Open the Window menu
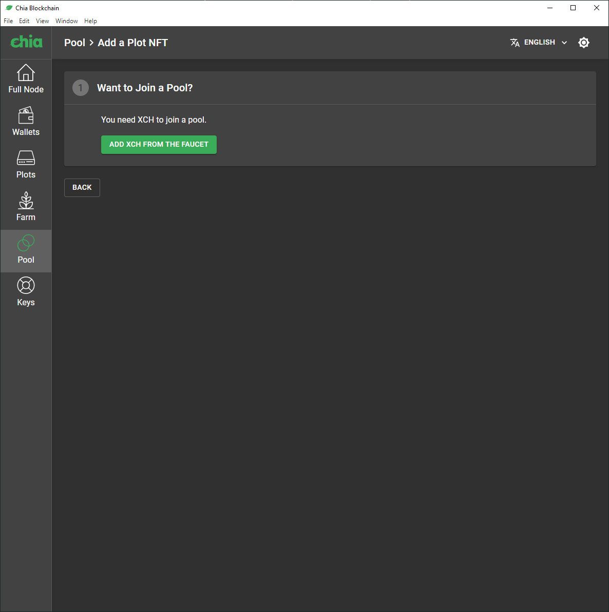Screen dimensions: 609x612 click(x=66, y=21)
